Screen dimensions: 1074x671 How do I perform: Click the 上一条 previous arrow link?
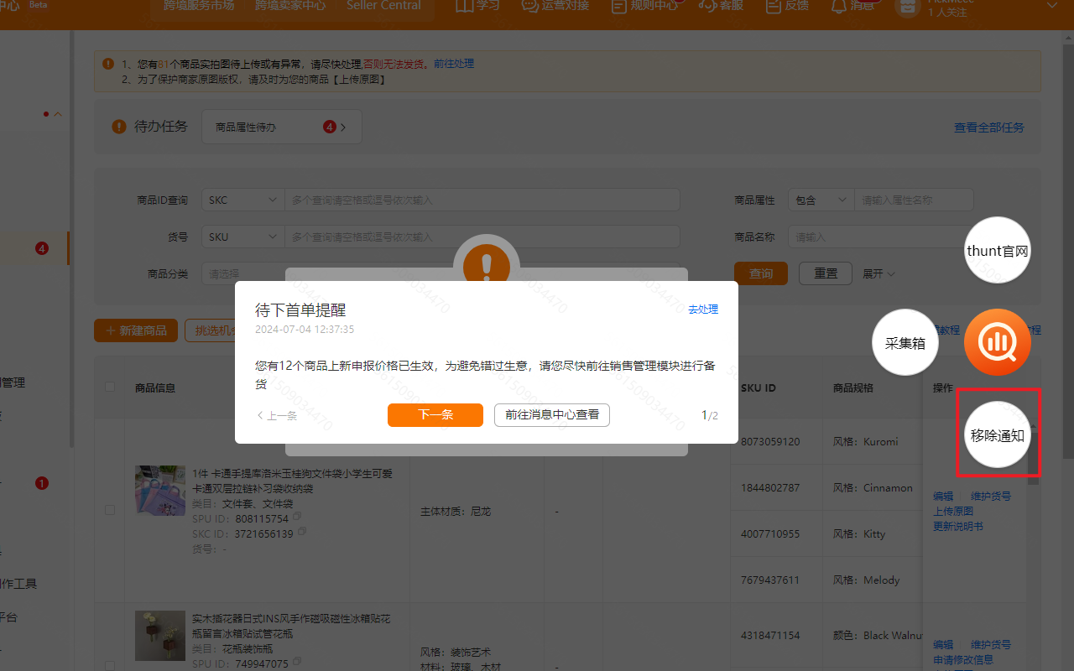(x=277, y=415)
